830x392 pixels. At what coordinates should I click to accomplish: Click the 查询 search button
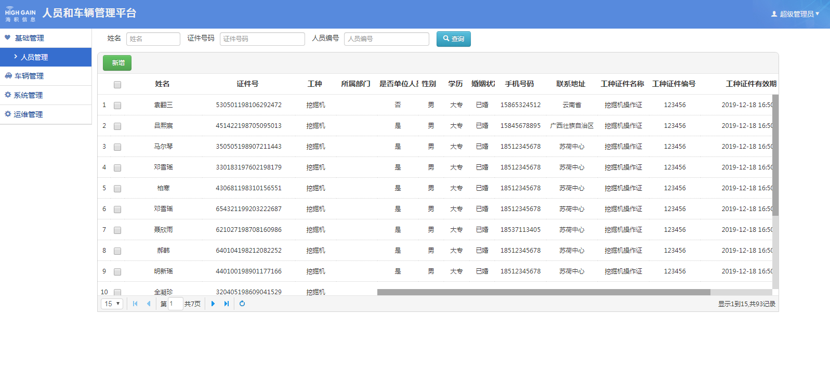click(x=453, y=39)
